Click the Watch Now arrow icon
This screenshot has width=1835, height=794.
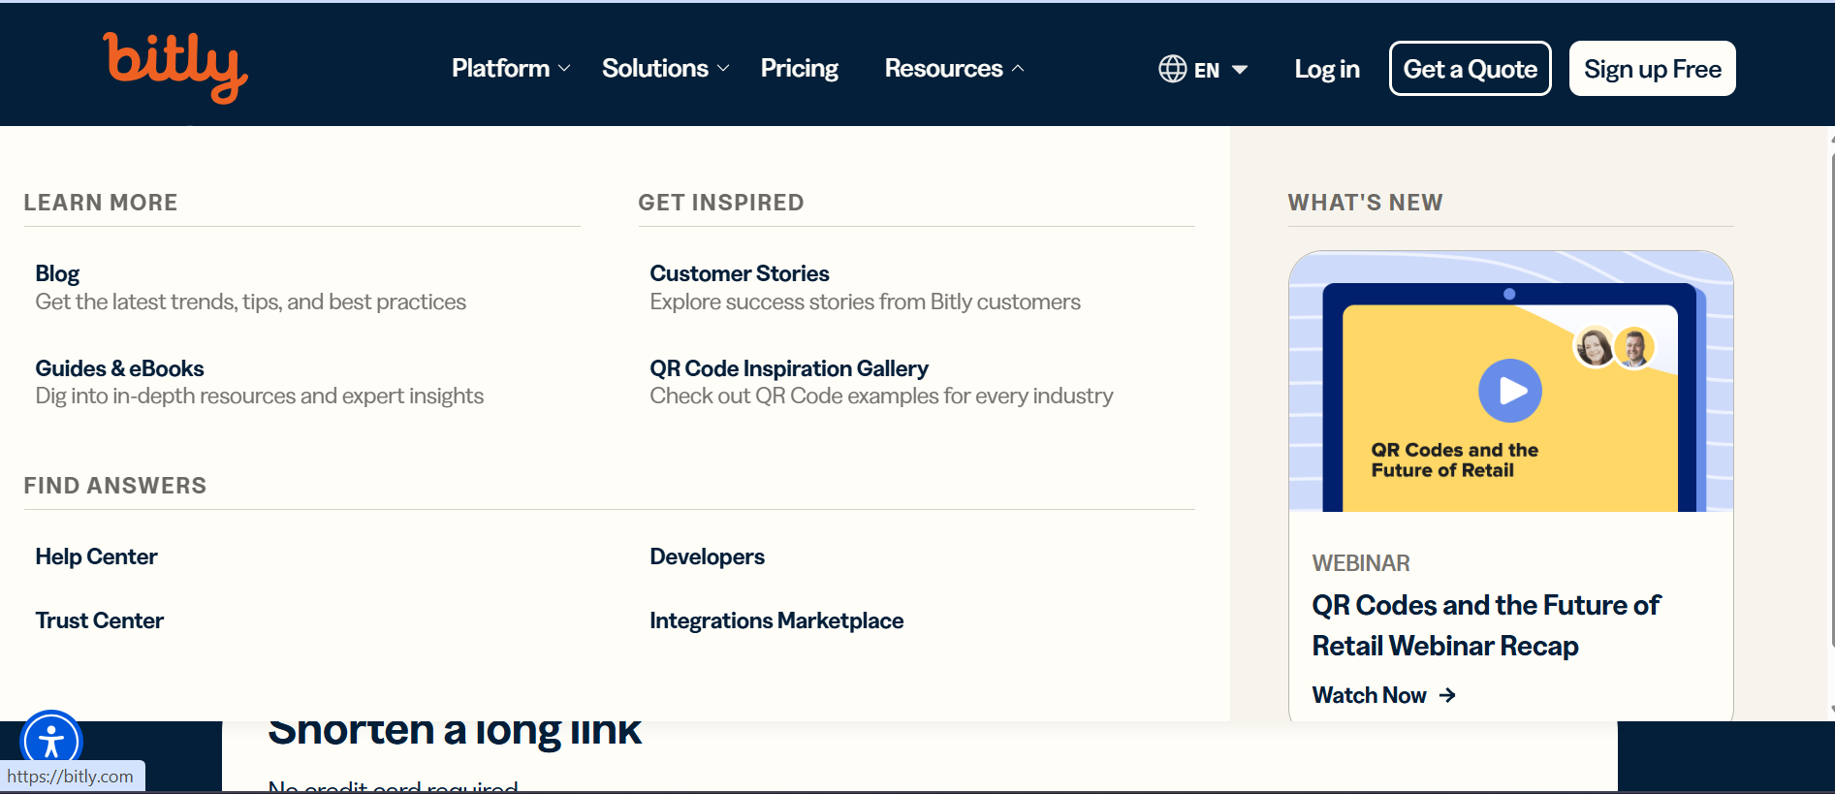(1447, 695)
